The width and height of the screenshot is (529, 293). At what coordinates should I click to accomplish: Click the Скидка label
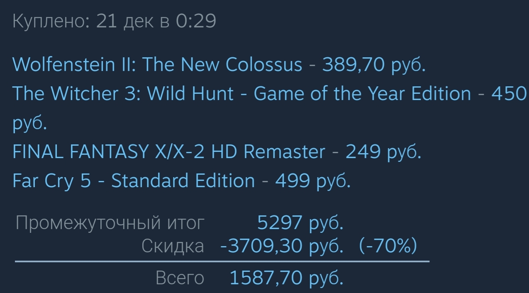(x=173, y=247)
